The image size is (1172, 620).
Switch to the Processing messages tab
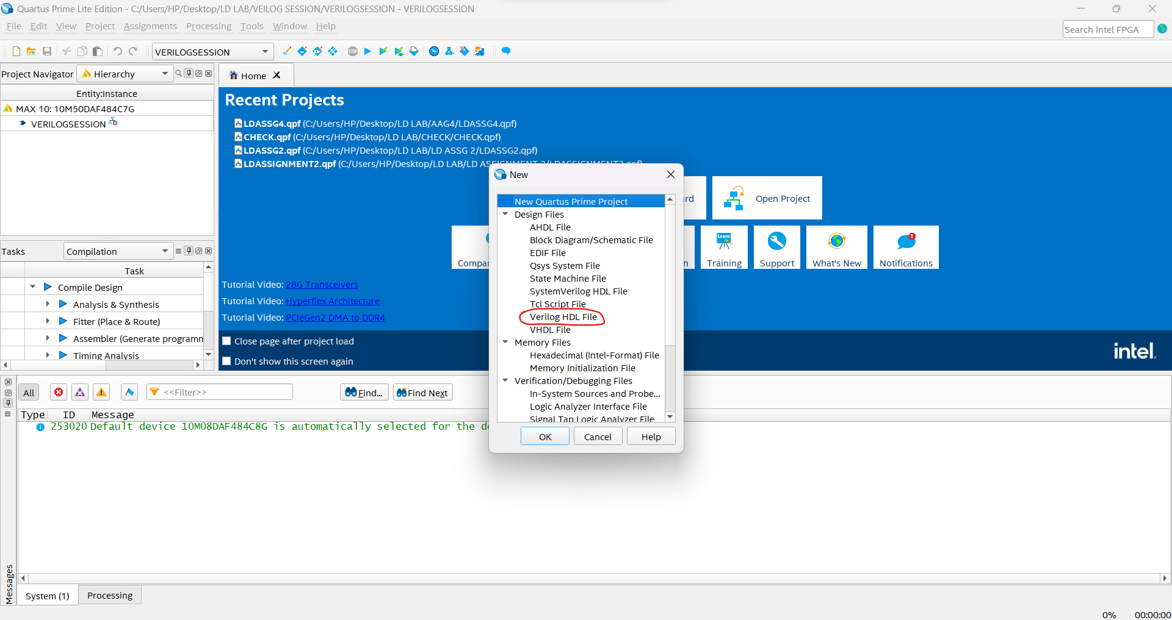coord(110,595)
